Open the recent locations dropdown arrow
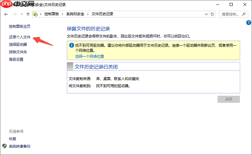This screenshot has height=155, width=252. [22, 14]
